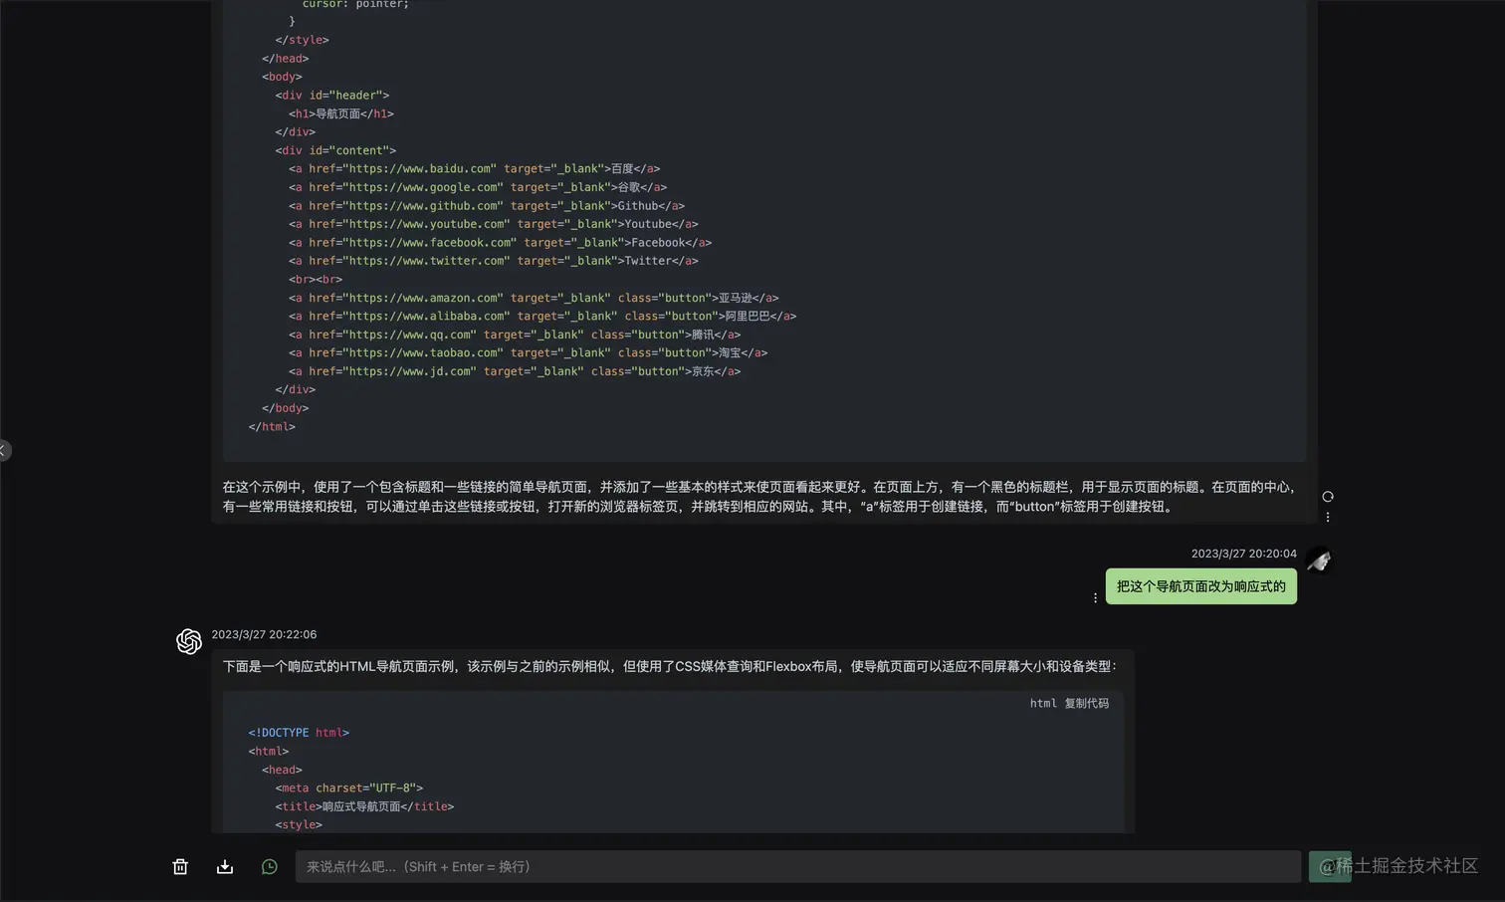The image size is (1505, 902).
Task: Click the code line linking to www.taobao.com
Action: coord(529,353)
